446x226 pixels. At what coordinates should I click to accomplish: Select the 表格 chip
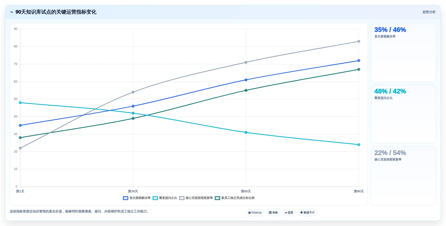click(x=273, y=213)
